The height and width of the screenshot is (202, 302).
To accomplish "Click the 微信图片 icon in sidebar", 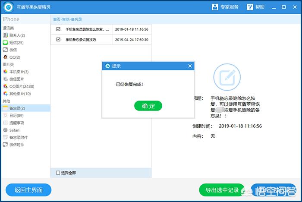I will click(x=5, y=79).
